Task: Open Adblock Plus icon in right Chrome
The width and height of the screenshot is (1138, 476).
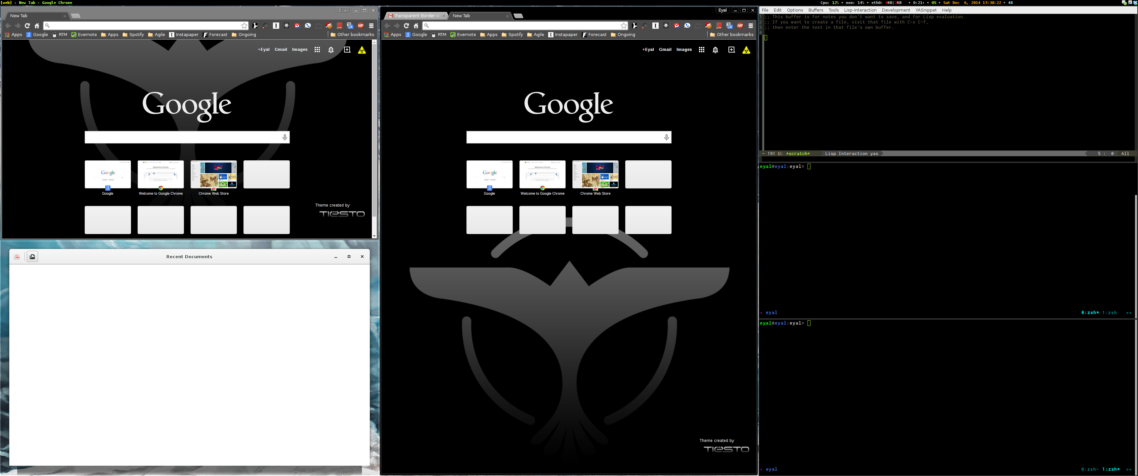Action: point(740,25)
